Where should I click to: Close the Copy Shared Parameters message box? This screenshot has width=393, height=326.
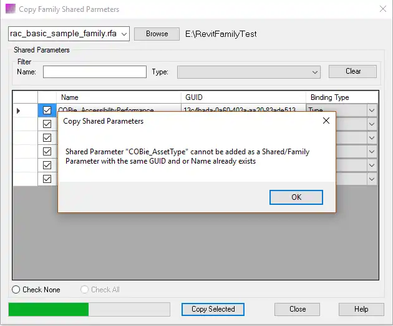coord(326,121)
